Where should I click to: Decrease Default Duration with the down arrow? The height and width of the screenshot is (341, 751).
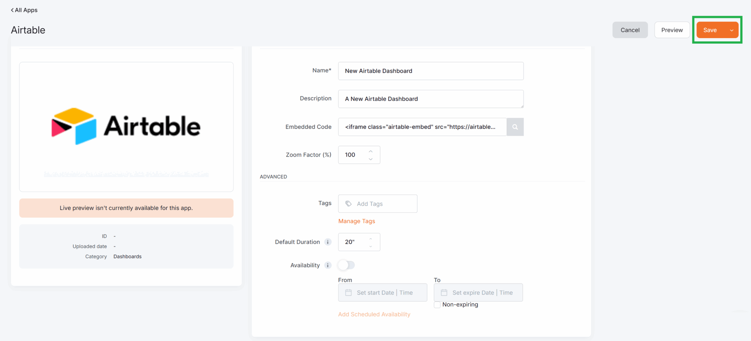point(370,246)
